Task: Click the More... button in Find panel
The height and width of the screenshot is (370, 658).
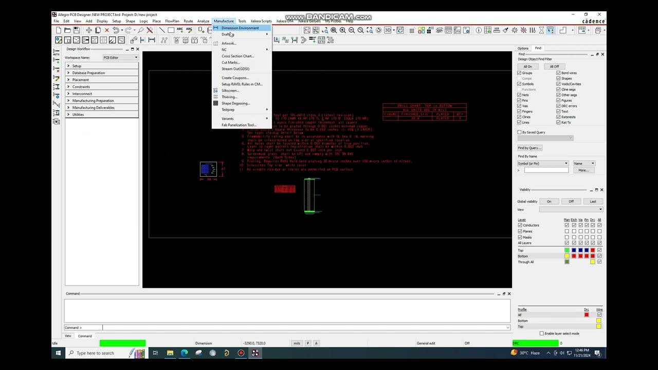Action: pyautogui.click(x=583, y=170)
